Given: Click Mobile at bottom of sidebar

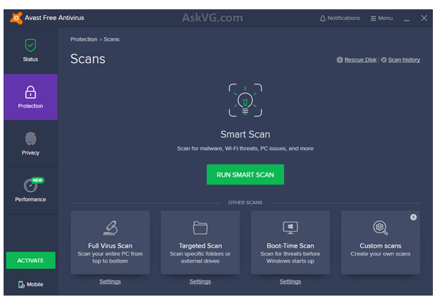Looking at the screenshot, I should [x=30, y=285].
